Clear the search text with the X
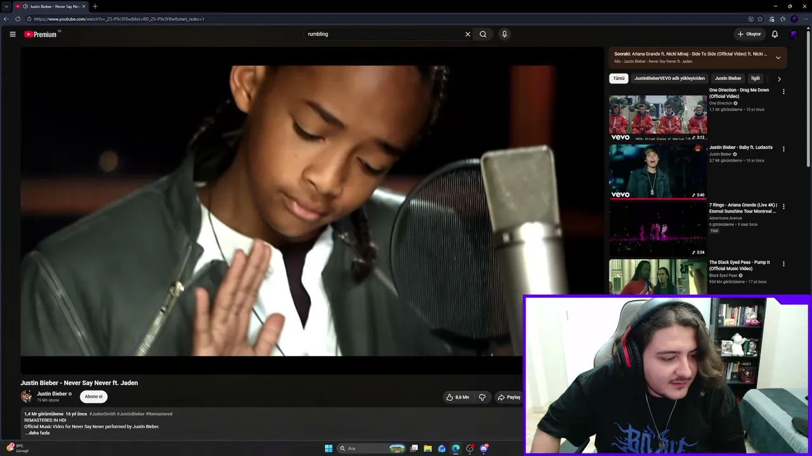This screenshot has width=812, height=456. [x=468, y=34]
